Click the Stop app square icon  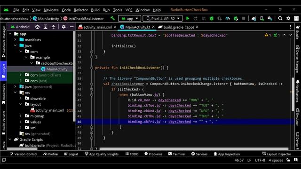click(244, 18)
